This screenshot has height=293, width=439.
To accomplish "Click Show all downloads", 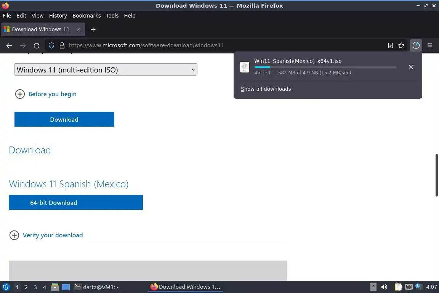I will (266, 89).
